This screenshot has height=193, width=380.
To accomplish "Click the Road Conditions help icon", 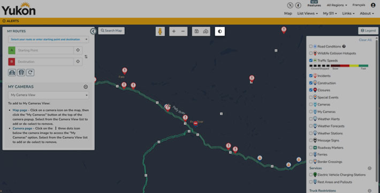I will pyautogui.click(x=344, y=46).
